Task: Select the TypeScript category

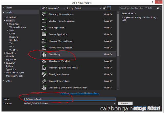Action: pyautogui.click(x=11, y=69)
